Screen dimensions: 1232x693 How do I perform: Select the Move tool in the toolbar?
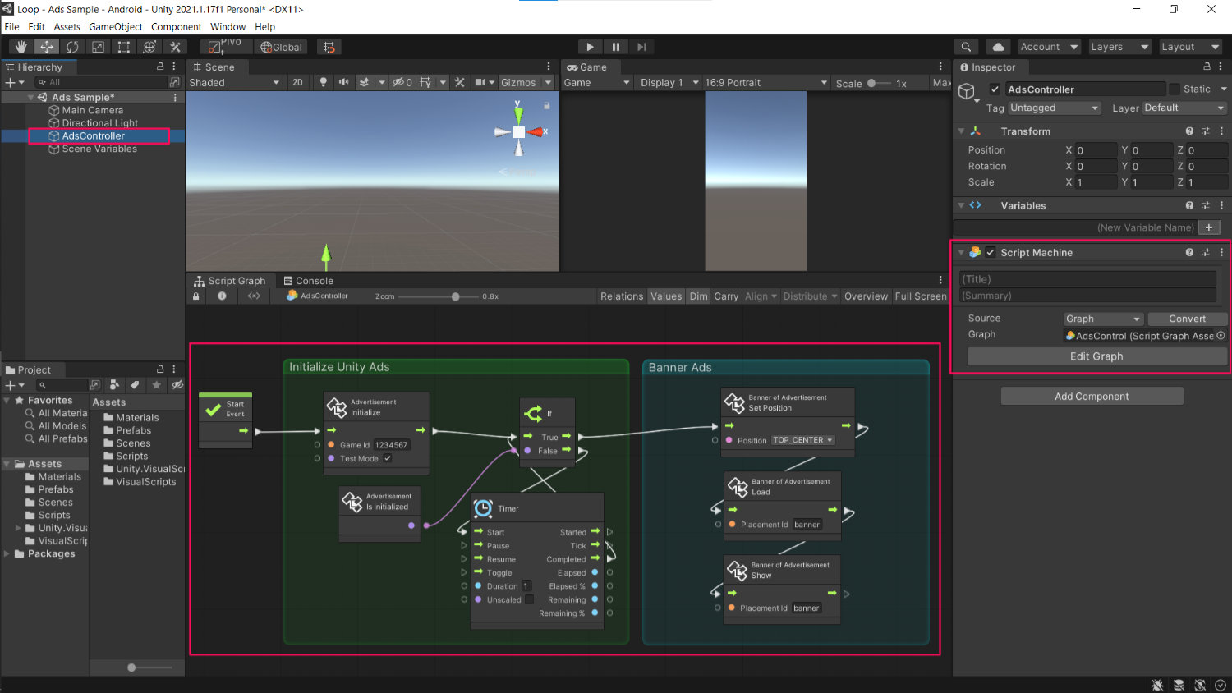[x=47, y=47]
